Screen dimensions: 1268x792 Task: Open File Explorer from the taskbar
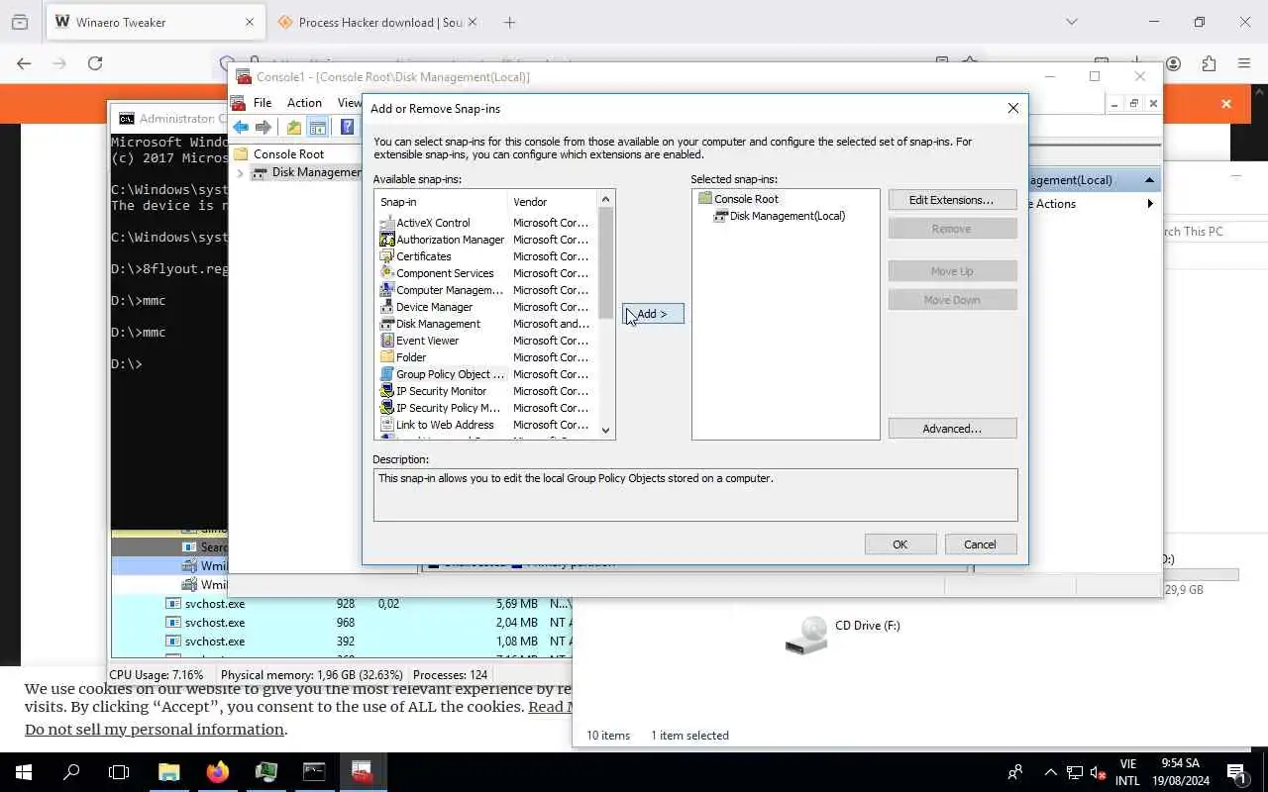point(168,772)
